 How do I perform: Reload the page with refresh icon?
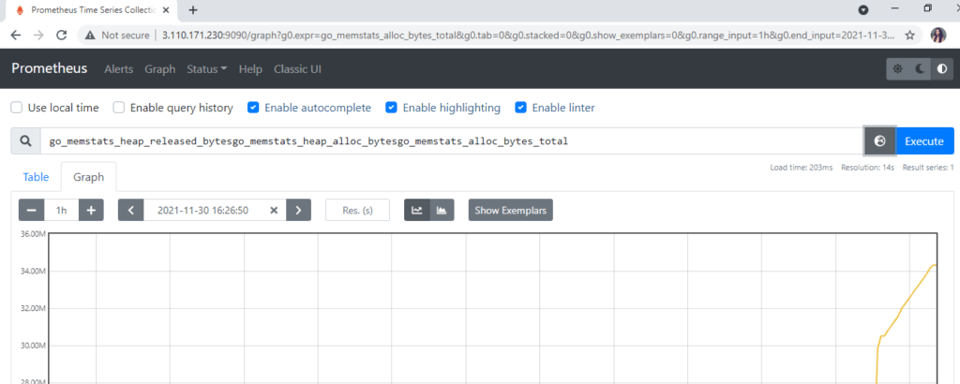(x=61, y=35)
